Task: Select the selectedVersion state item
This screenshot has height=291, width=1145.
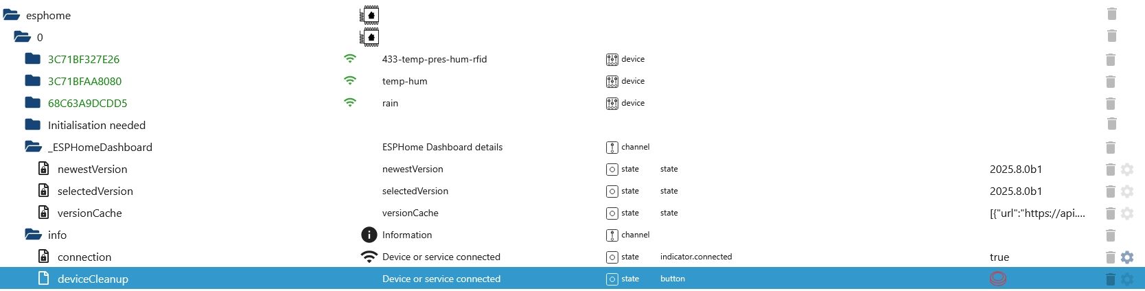Action: coord(95,191)
